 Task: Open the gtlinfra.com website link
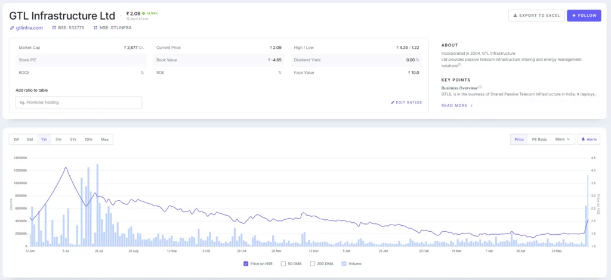click(29, 27)
